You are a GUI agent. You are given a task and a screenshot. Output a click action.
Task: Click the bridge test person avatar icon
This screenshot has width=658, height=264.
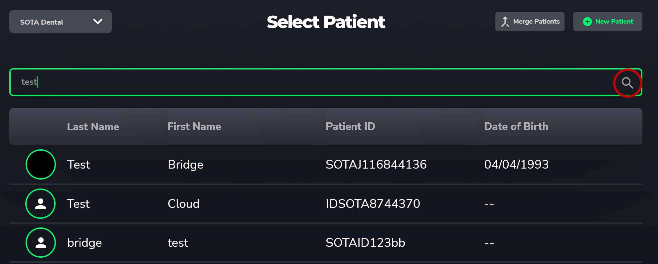[41, 243]
